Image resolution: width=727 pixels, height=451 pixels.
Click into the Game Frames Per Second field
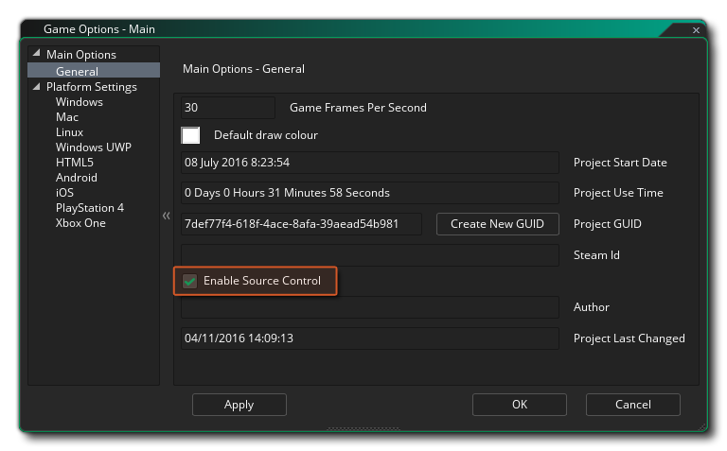[x=227, y=108]
